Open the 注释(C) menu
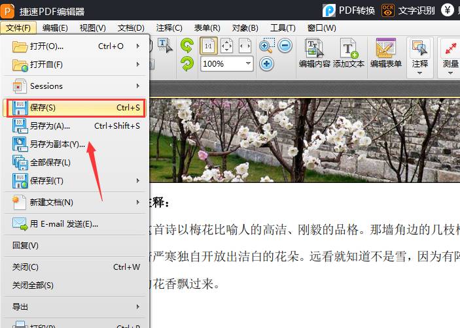 [169, 28]
